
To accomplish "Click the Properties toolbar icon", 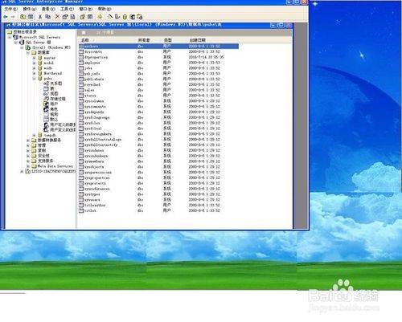I will tap(65, 17).
